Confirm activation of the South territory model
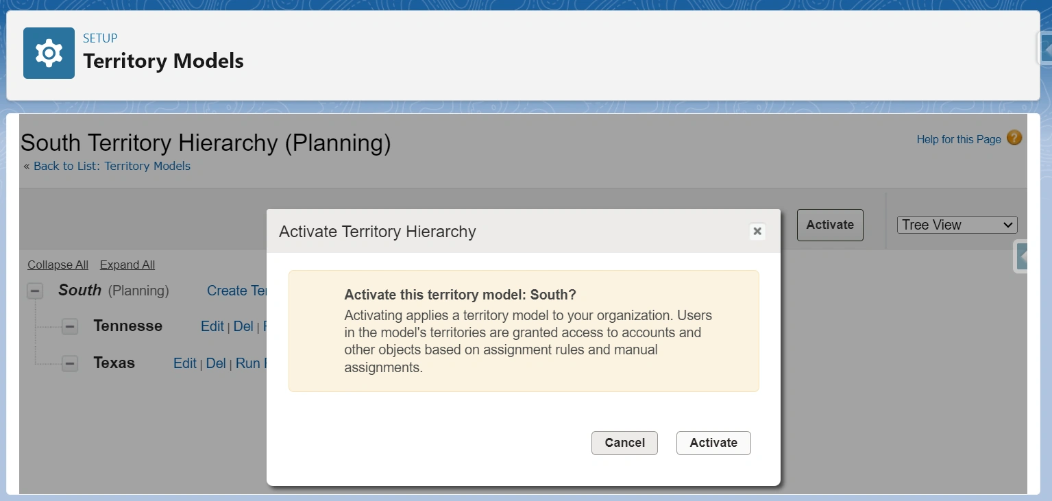Viewport: 1052px width, 501px height. (713, 443)
